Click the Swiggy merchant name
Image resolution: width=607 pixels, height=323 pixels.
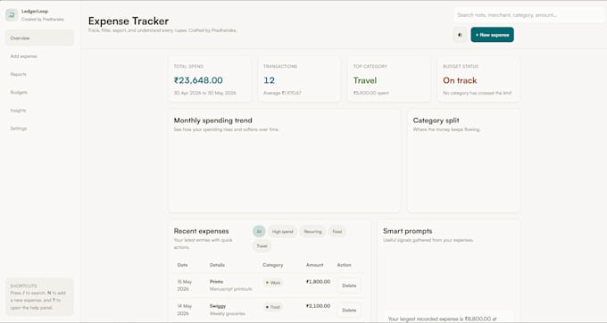pos(218,305)
